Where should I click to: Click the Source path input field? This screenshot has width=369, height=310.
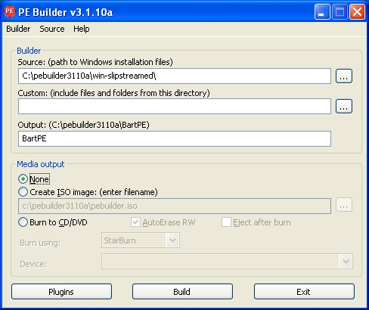click(x=175, y=76)
